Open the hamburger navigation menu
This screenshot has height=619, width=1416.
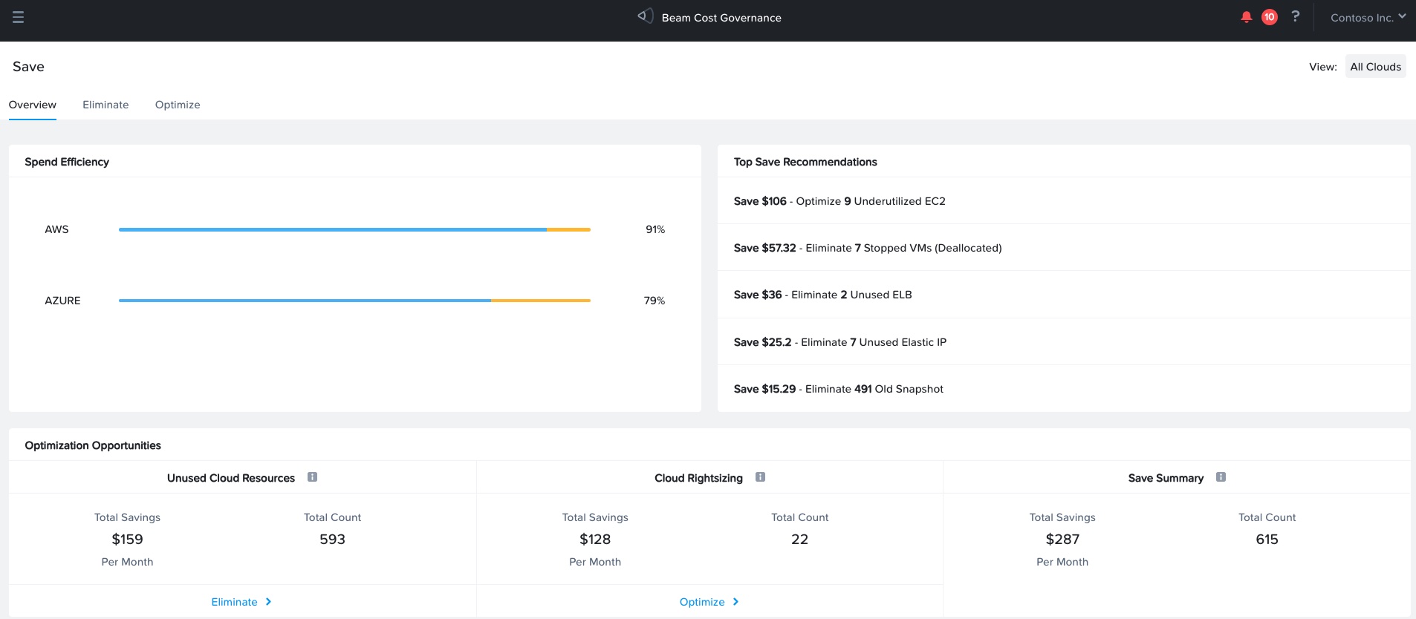coord(19,17)
